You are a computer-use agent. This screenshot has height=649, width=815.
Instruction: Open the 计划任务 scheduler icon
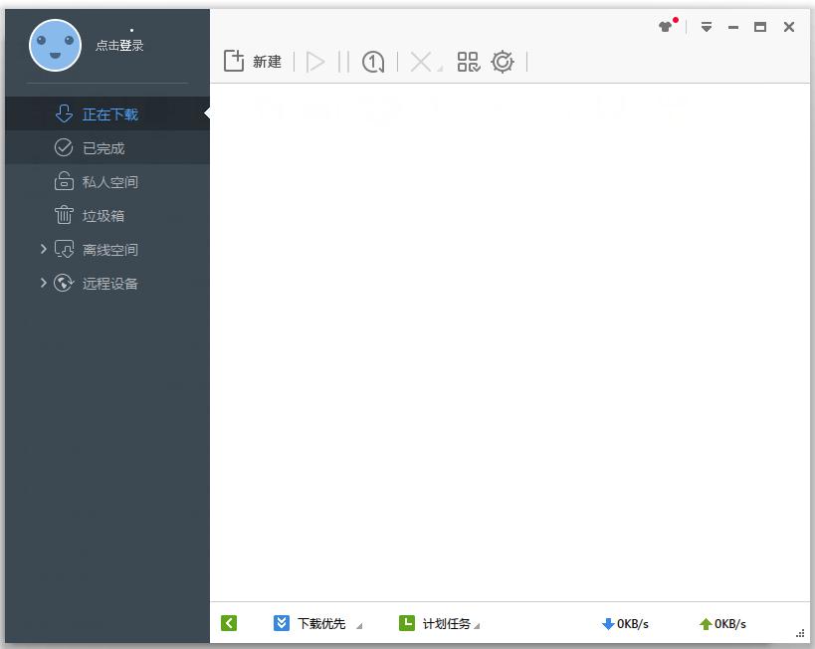(x=407, y=623)
